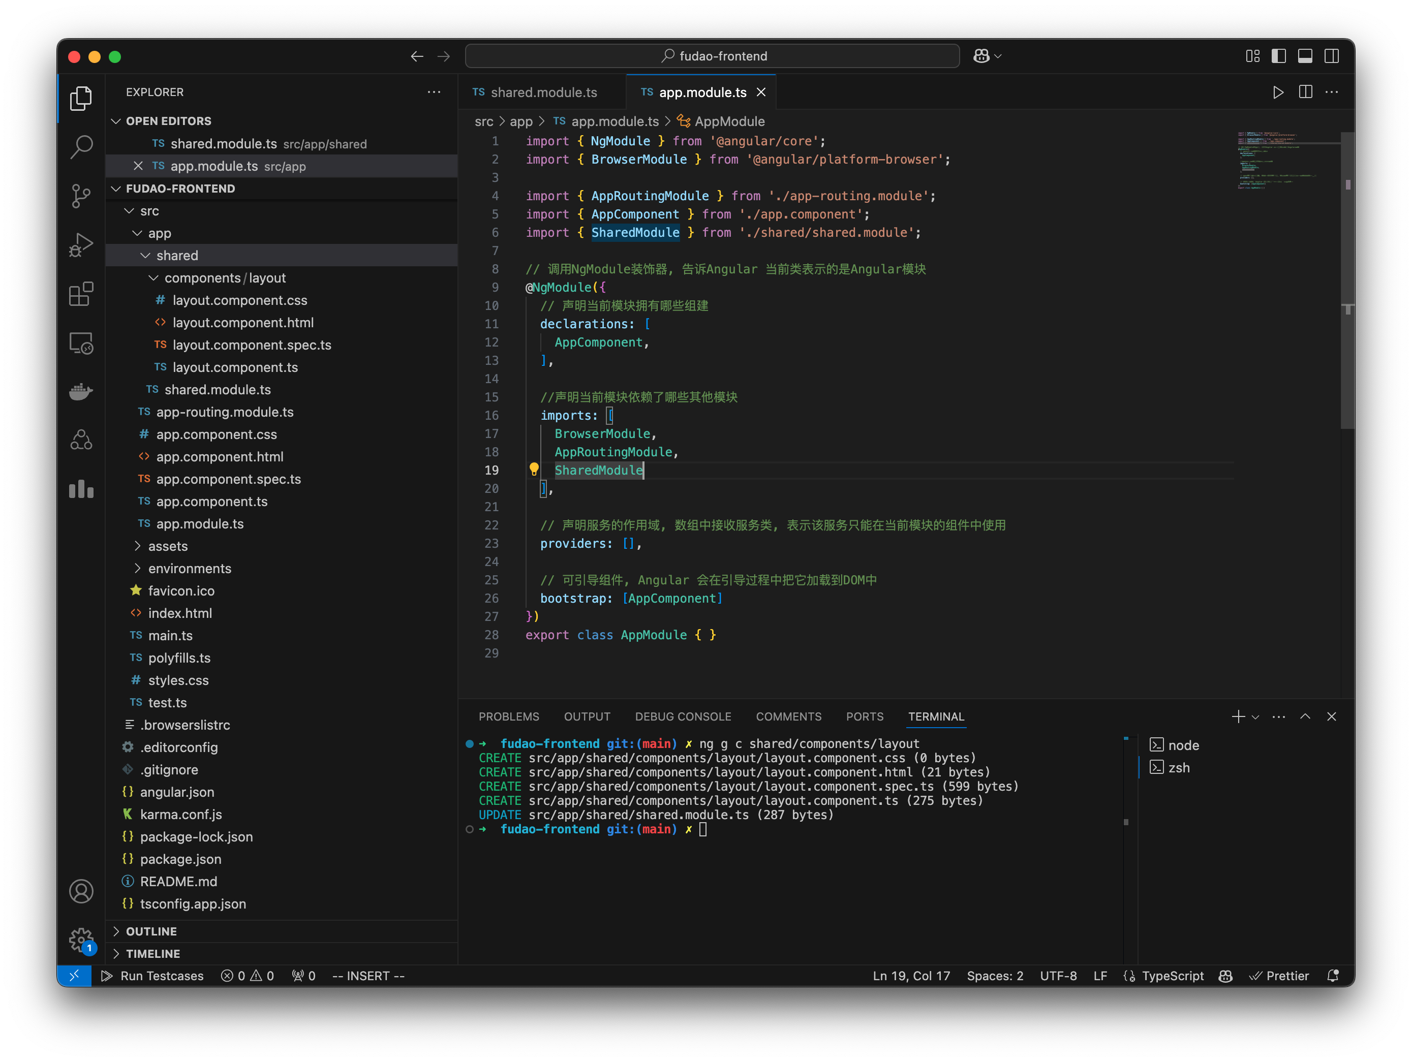Image resolution: width=1412 pixels, height=1062 pixels.
Task: Open layout.component.html in file tree
Action: [282, 322]
